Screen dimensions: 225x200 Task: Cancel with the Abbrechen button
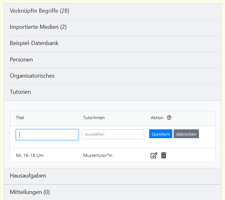(x=186, y=134)
